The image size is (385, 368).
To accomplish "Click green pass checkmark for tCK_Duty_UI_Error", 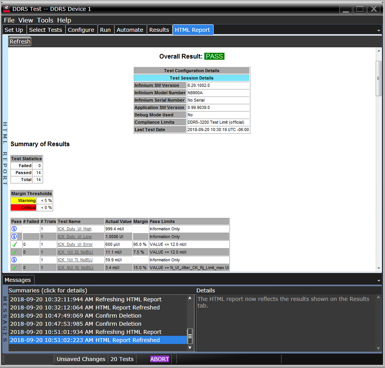I will [14, 244].
